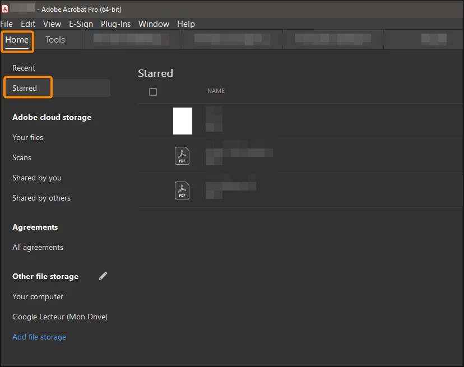Open Your files in Adobe cloud storage
464x367 pixels.
[x=27, y=137]
